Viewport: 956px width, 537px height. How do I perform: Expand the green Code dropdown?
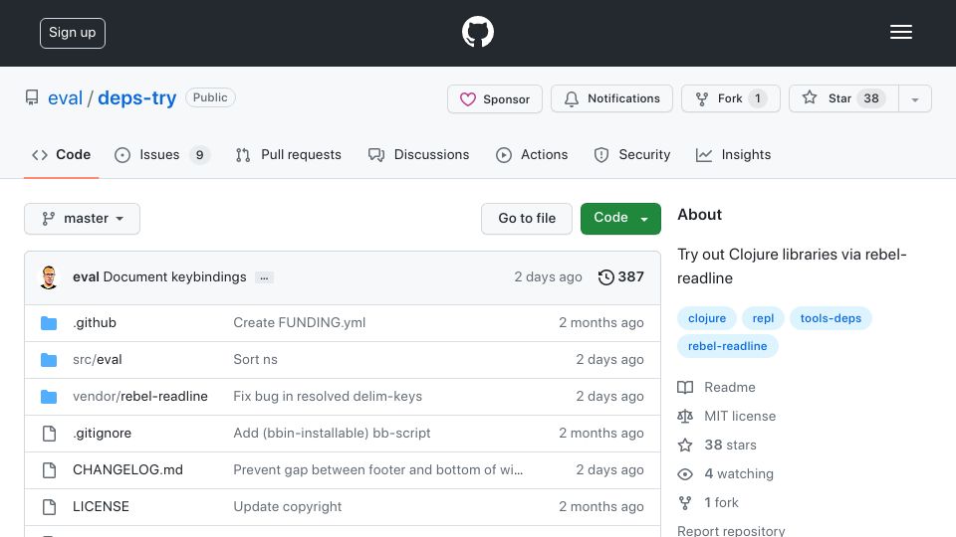click(x=620, y=219)
